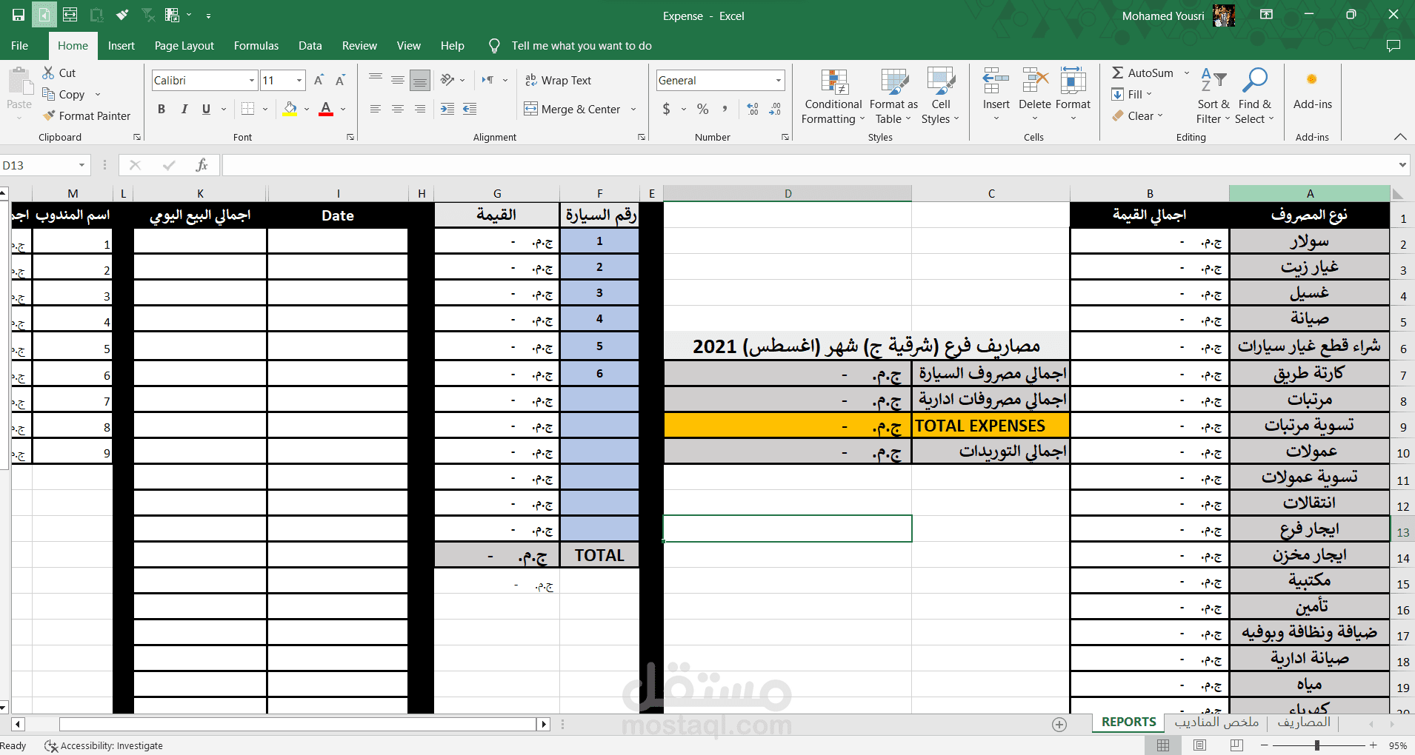1415x755 pixels.
Task: Toggle Italic formatting
Action: tap(184, 109)
